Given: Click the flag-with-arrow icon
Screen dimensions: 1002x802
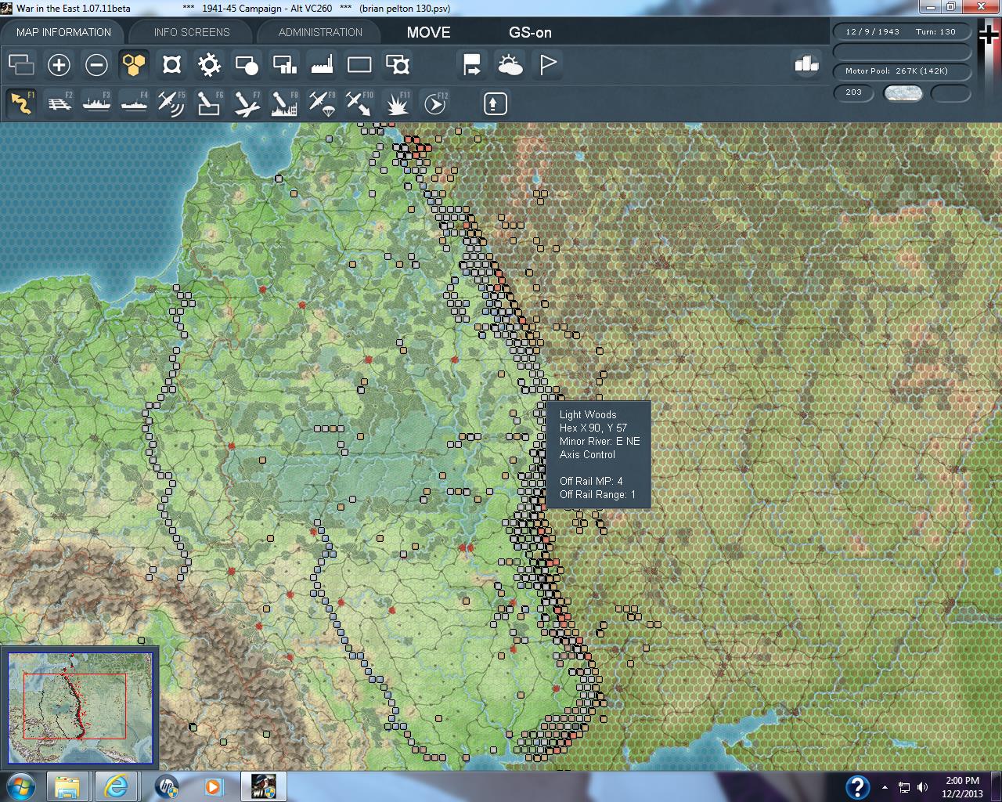Looking at the screenshot, I should [x=472, y=64].
